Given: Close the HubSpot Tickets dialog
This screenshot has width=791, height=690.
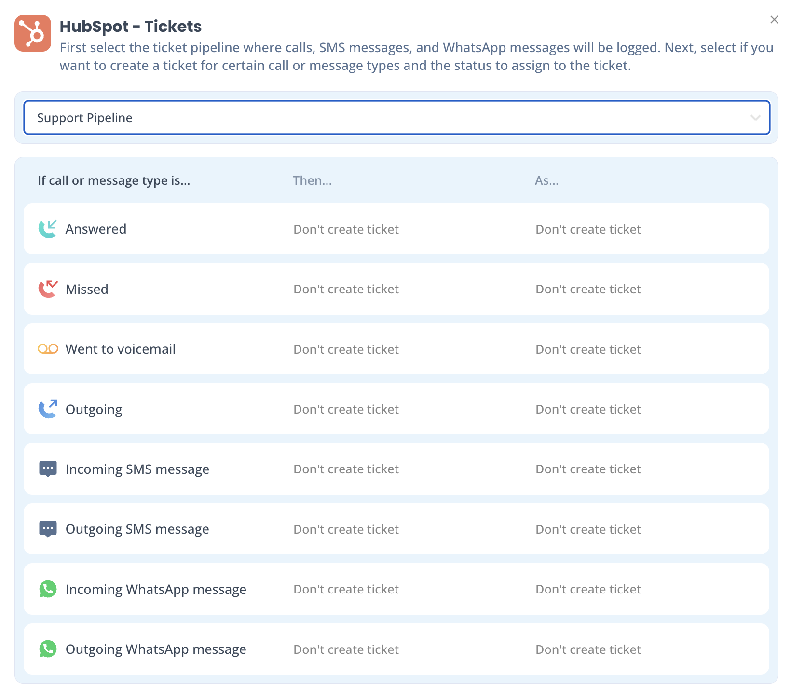Looking at the screenshot, I should pos(774,19).
